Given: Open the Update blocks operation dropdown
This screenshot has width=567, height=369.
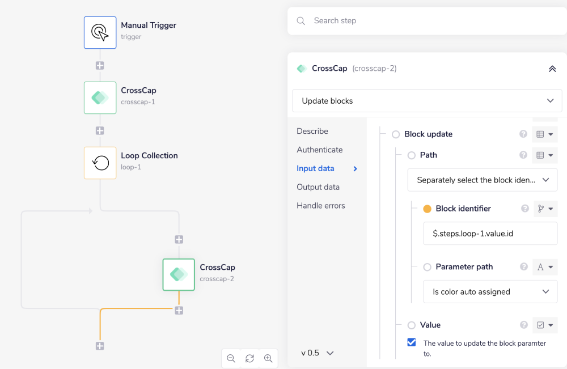Looking at the screenshot, I should (x=427, y=101).
